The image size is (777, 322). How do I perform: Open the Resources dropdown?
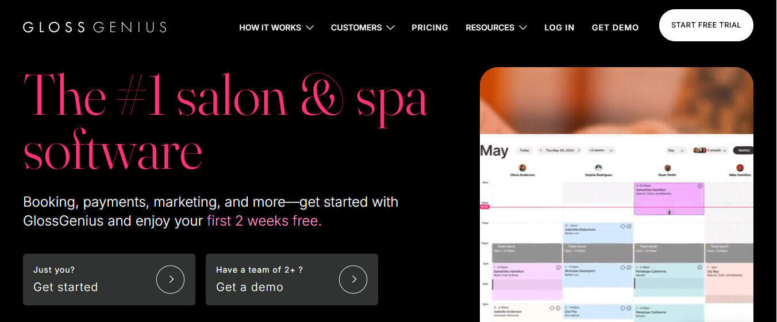coord(496,28)
